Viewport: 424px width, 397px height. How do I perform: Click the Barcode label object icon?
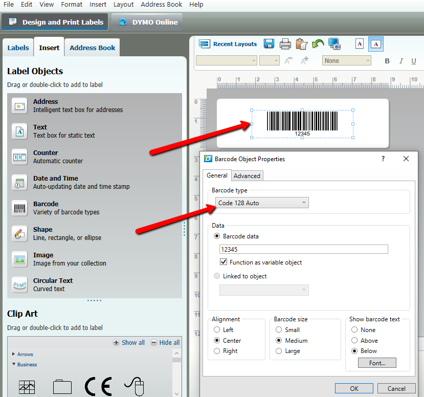[x=19, y=208]
